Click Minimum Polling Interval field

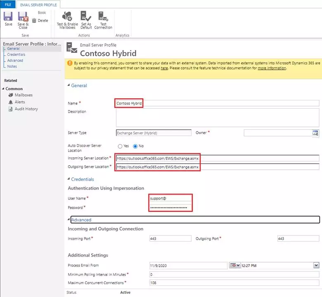pos(234,274)
